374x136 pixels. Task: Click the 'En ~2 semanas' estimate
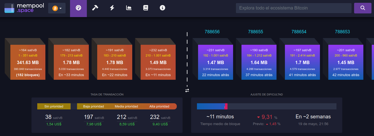pos(313,117)
